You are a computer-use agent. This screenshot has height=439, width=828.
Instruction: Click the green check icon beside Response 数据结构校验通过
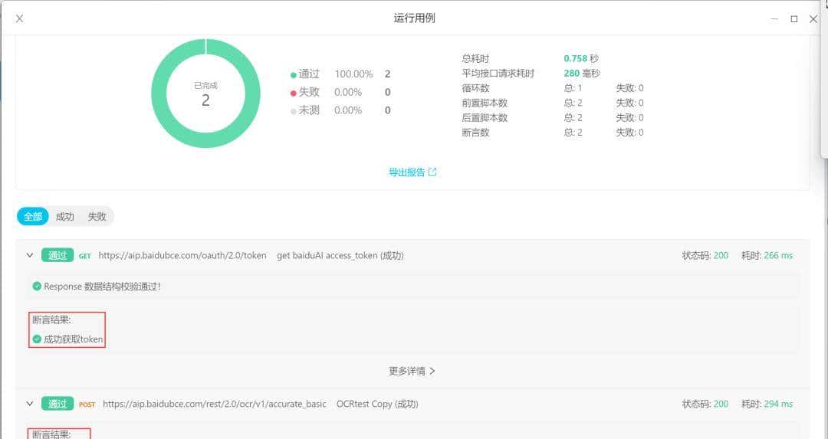point(37,287)
